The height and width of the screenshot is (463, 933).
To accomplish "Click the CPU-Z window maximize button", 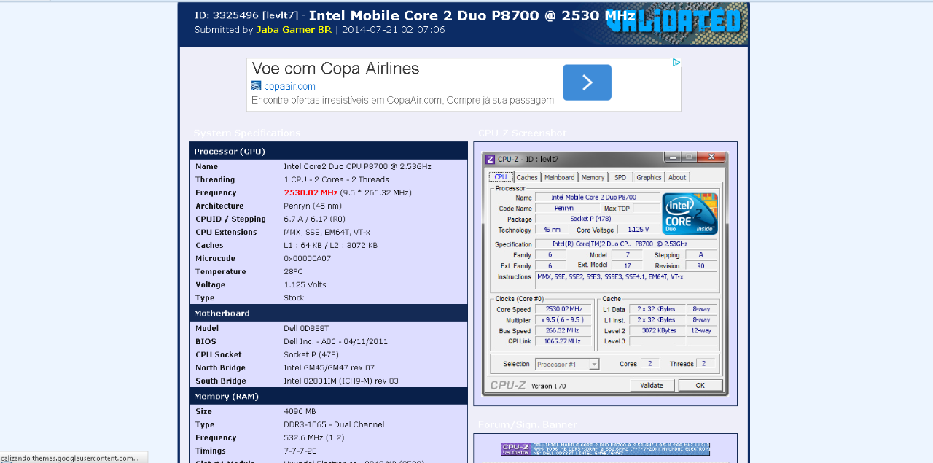I will (x=688, y=157).
